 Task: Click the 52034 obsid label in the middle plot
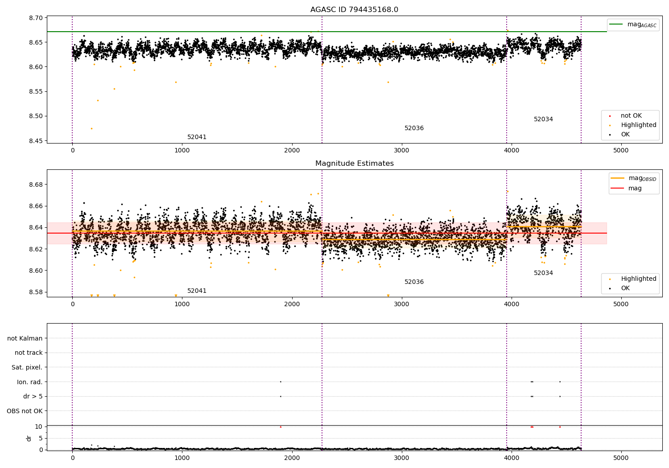pyautogui.click(x=543, y=273)
